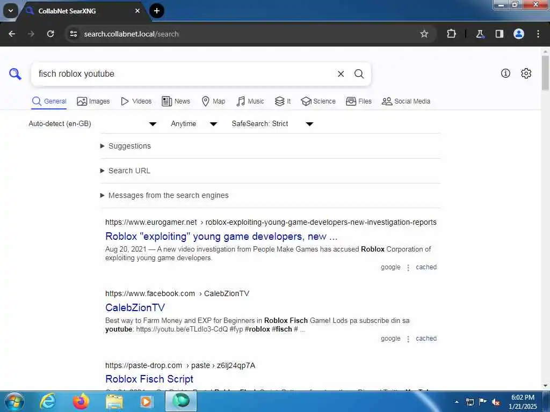Open a new browser tab
Screen dimensions: 550x412
(157, 11)
